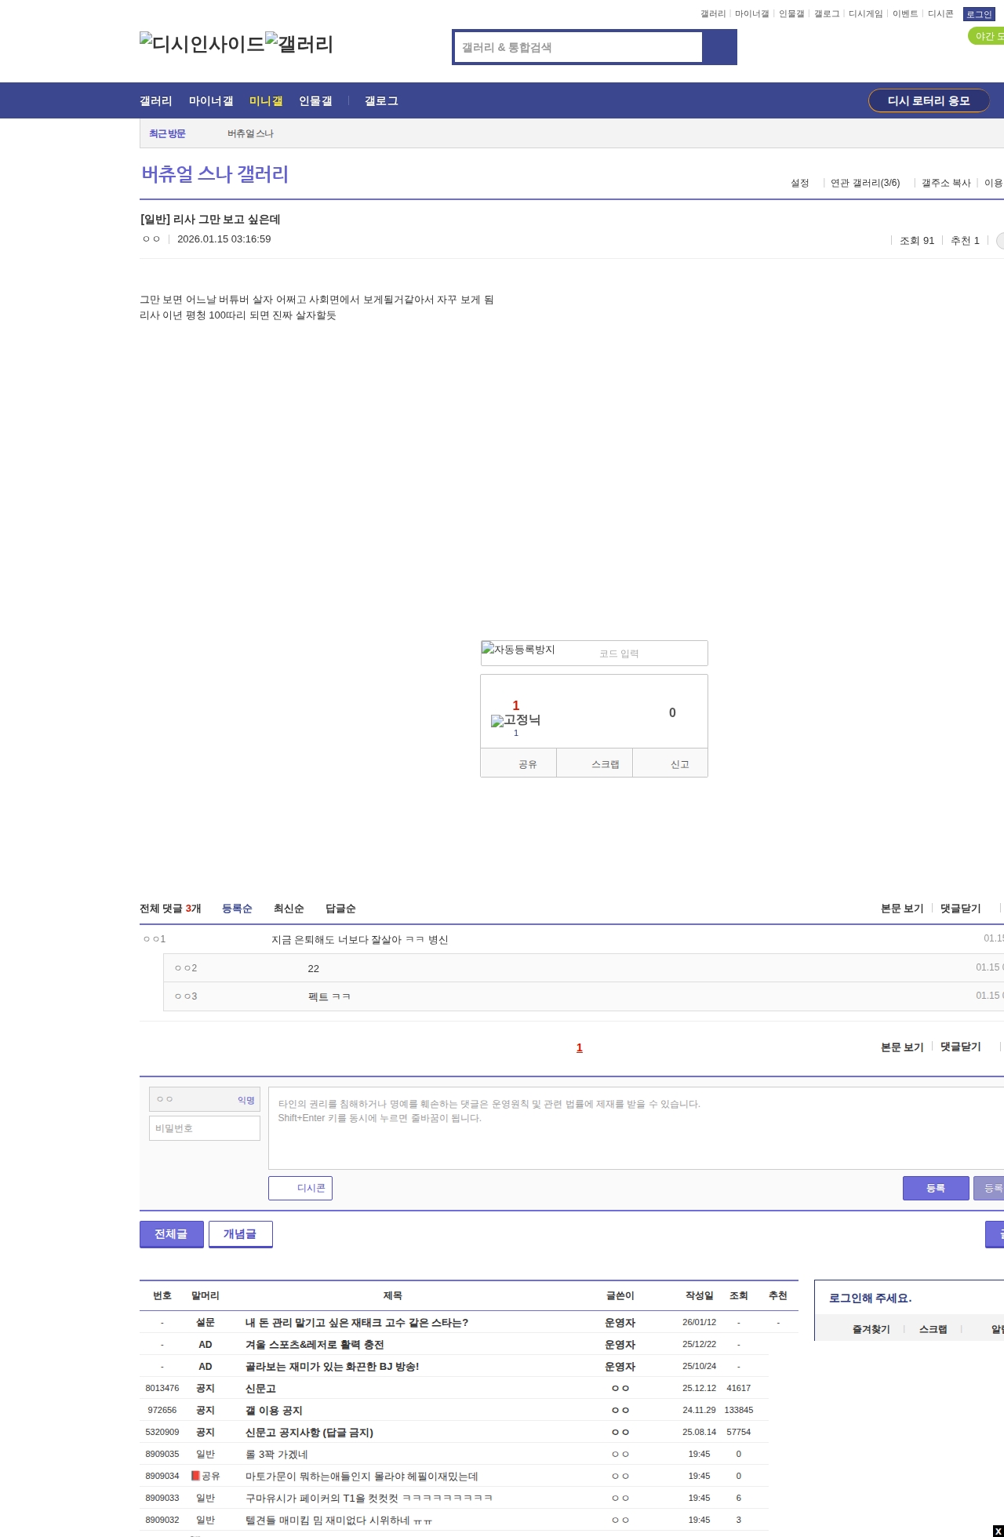Click the 고정닉 upvote icon

pyautogui.click(x=515, y=720)
